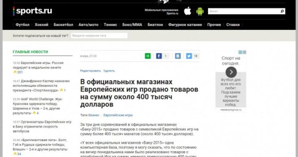Open the Apple iOS app link
The height and width of the screenshot is (157, 298).
pyautogui.click(x=188, y=11)
